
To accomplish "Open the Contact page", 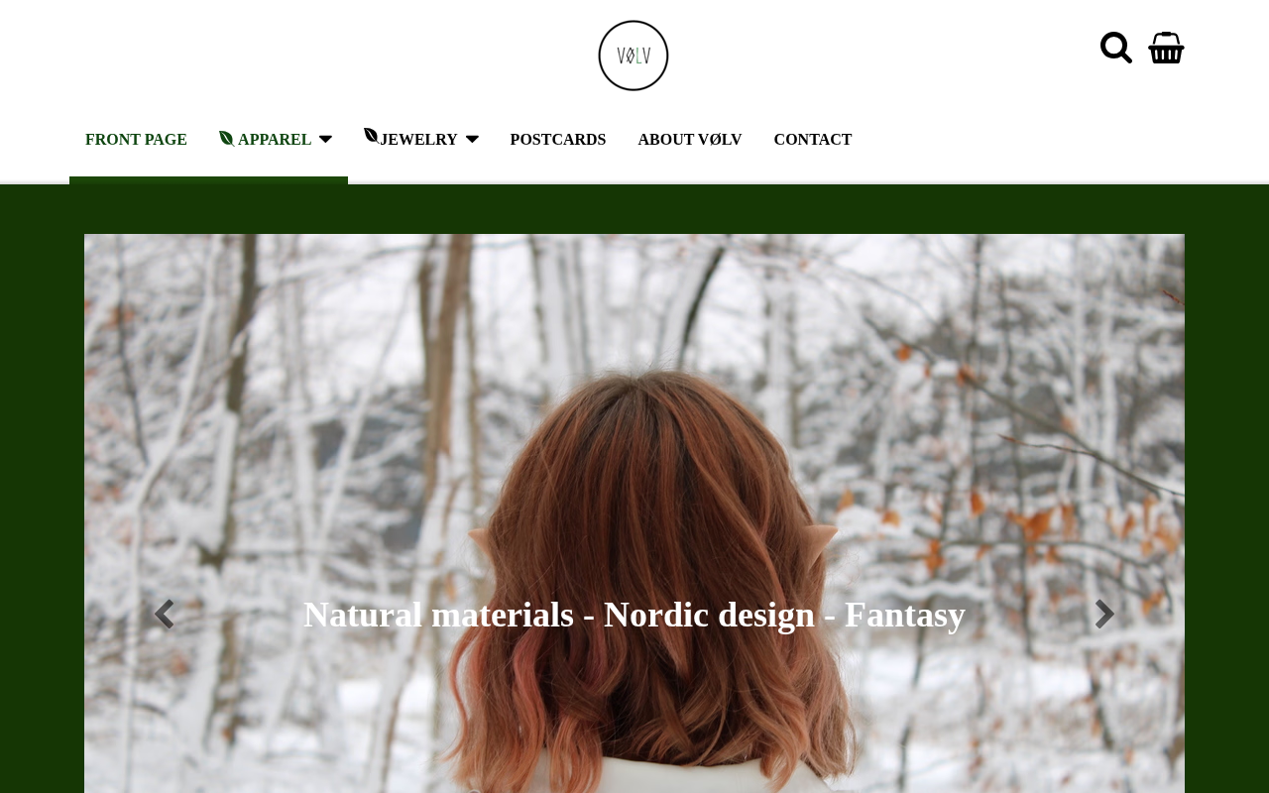I will [813, 140].
